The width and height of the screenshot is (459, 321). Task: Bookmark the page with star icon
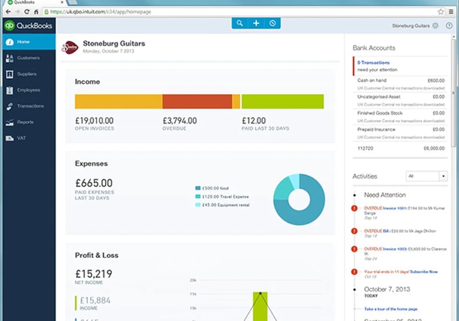441,12
